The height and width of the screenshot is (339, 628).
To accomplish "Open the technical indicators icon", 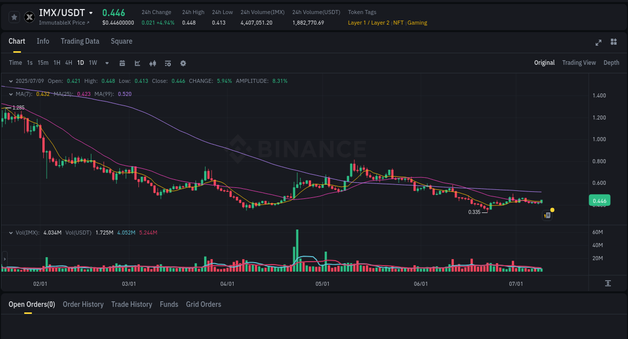I will click(152, 63).
